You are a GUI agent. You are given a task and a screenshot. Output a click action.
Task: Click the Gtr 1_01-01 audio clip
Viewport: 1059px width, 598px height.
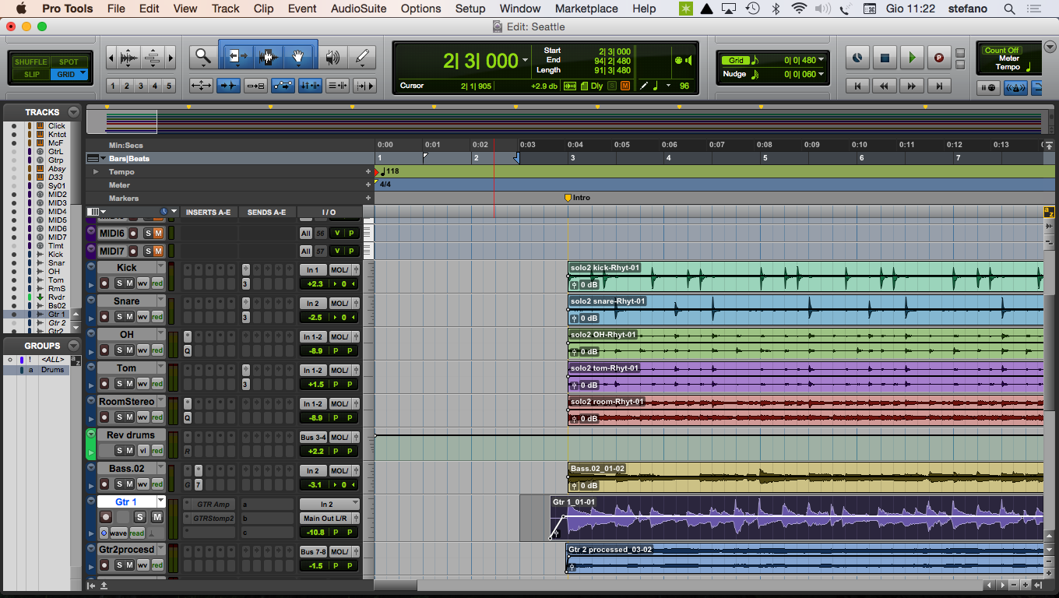(797, 518)
